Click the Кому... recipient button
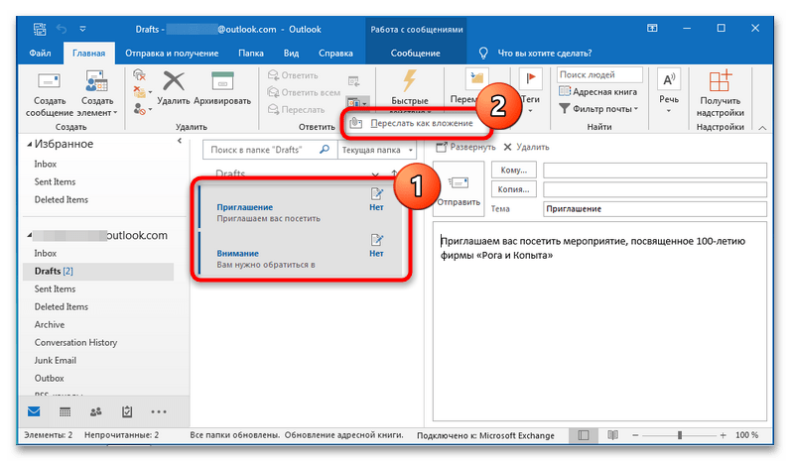Viewport: 790px width, 462px height. tap(511, 171)
